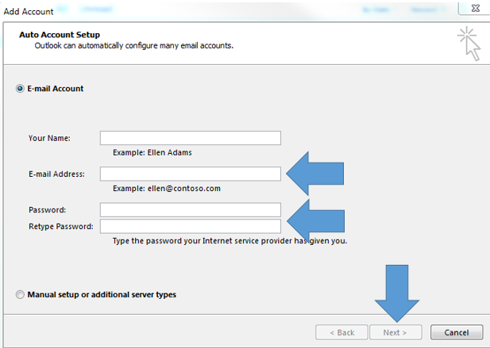This screenshot has height=348, width=490.
Task: Go back using the < Back button
Action: coord(341,332)
